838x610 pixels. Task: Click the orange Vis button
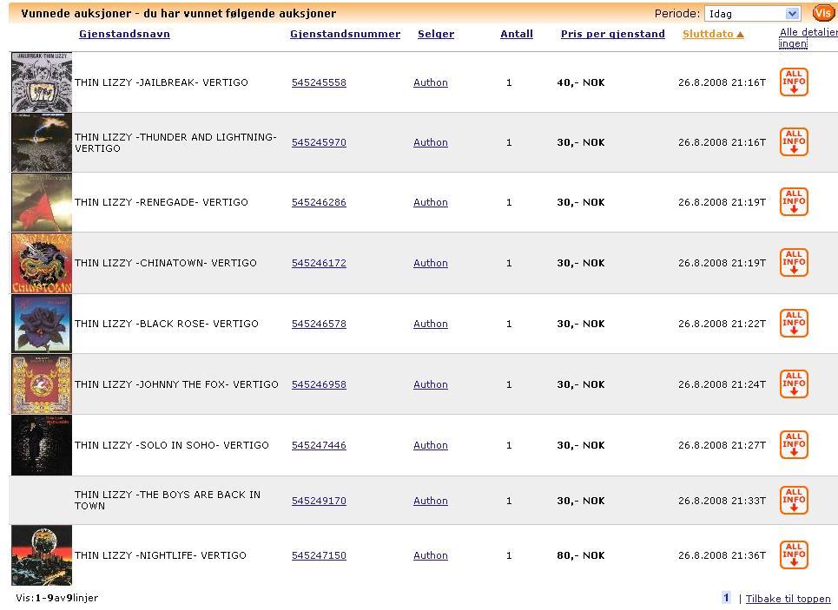(822, 13)
